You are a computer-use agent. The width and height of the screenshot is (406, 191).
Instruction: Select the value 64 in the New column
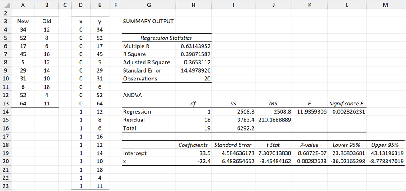click(23, 104)
